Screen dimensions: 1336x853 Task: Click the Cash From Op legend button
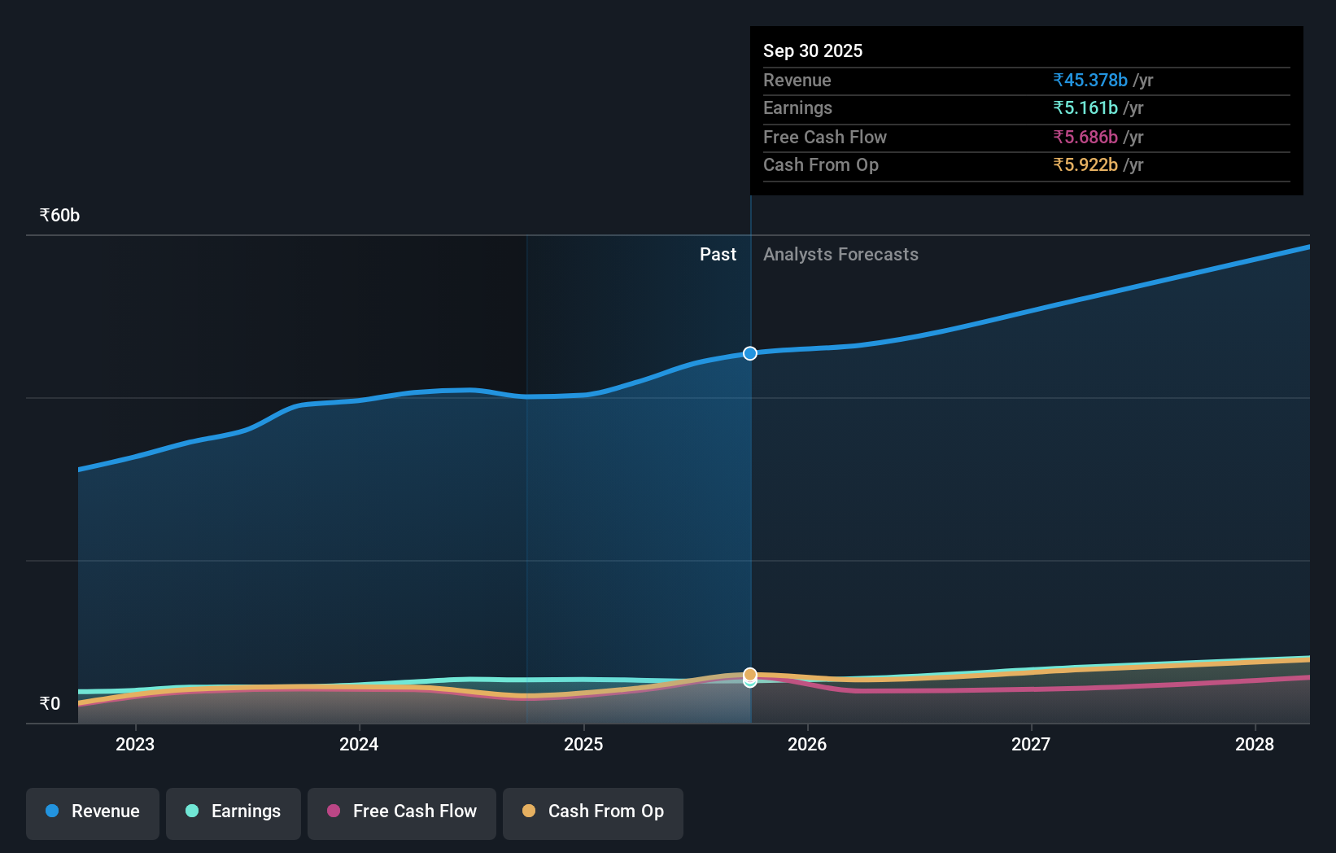click(x=592, y=813)
